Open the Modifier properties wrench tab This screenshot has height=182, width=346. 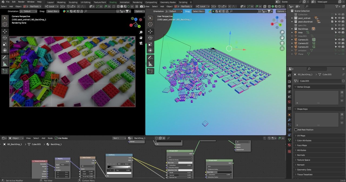(290, 120)
